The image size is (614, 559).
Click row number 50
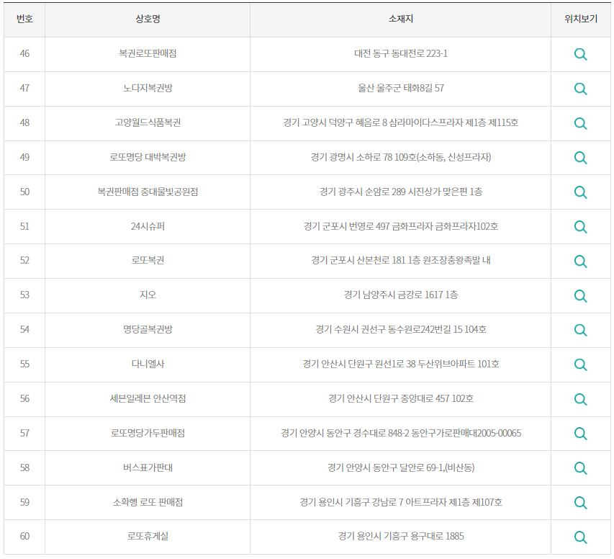click(x=24, y=192)
